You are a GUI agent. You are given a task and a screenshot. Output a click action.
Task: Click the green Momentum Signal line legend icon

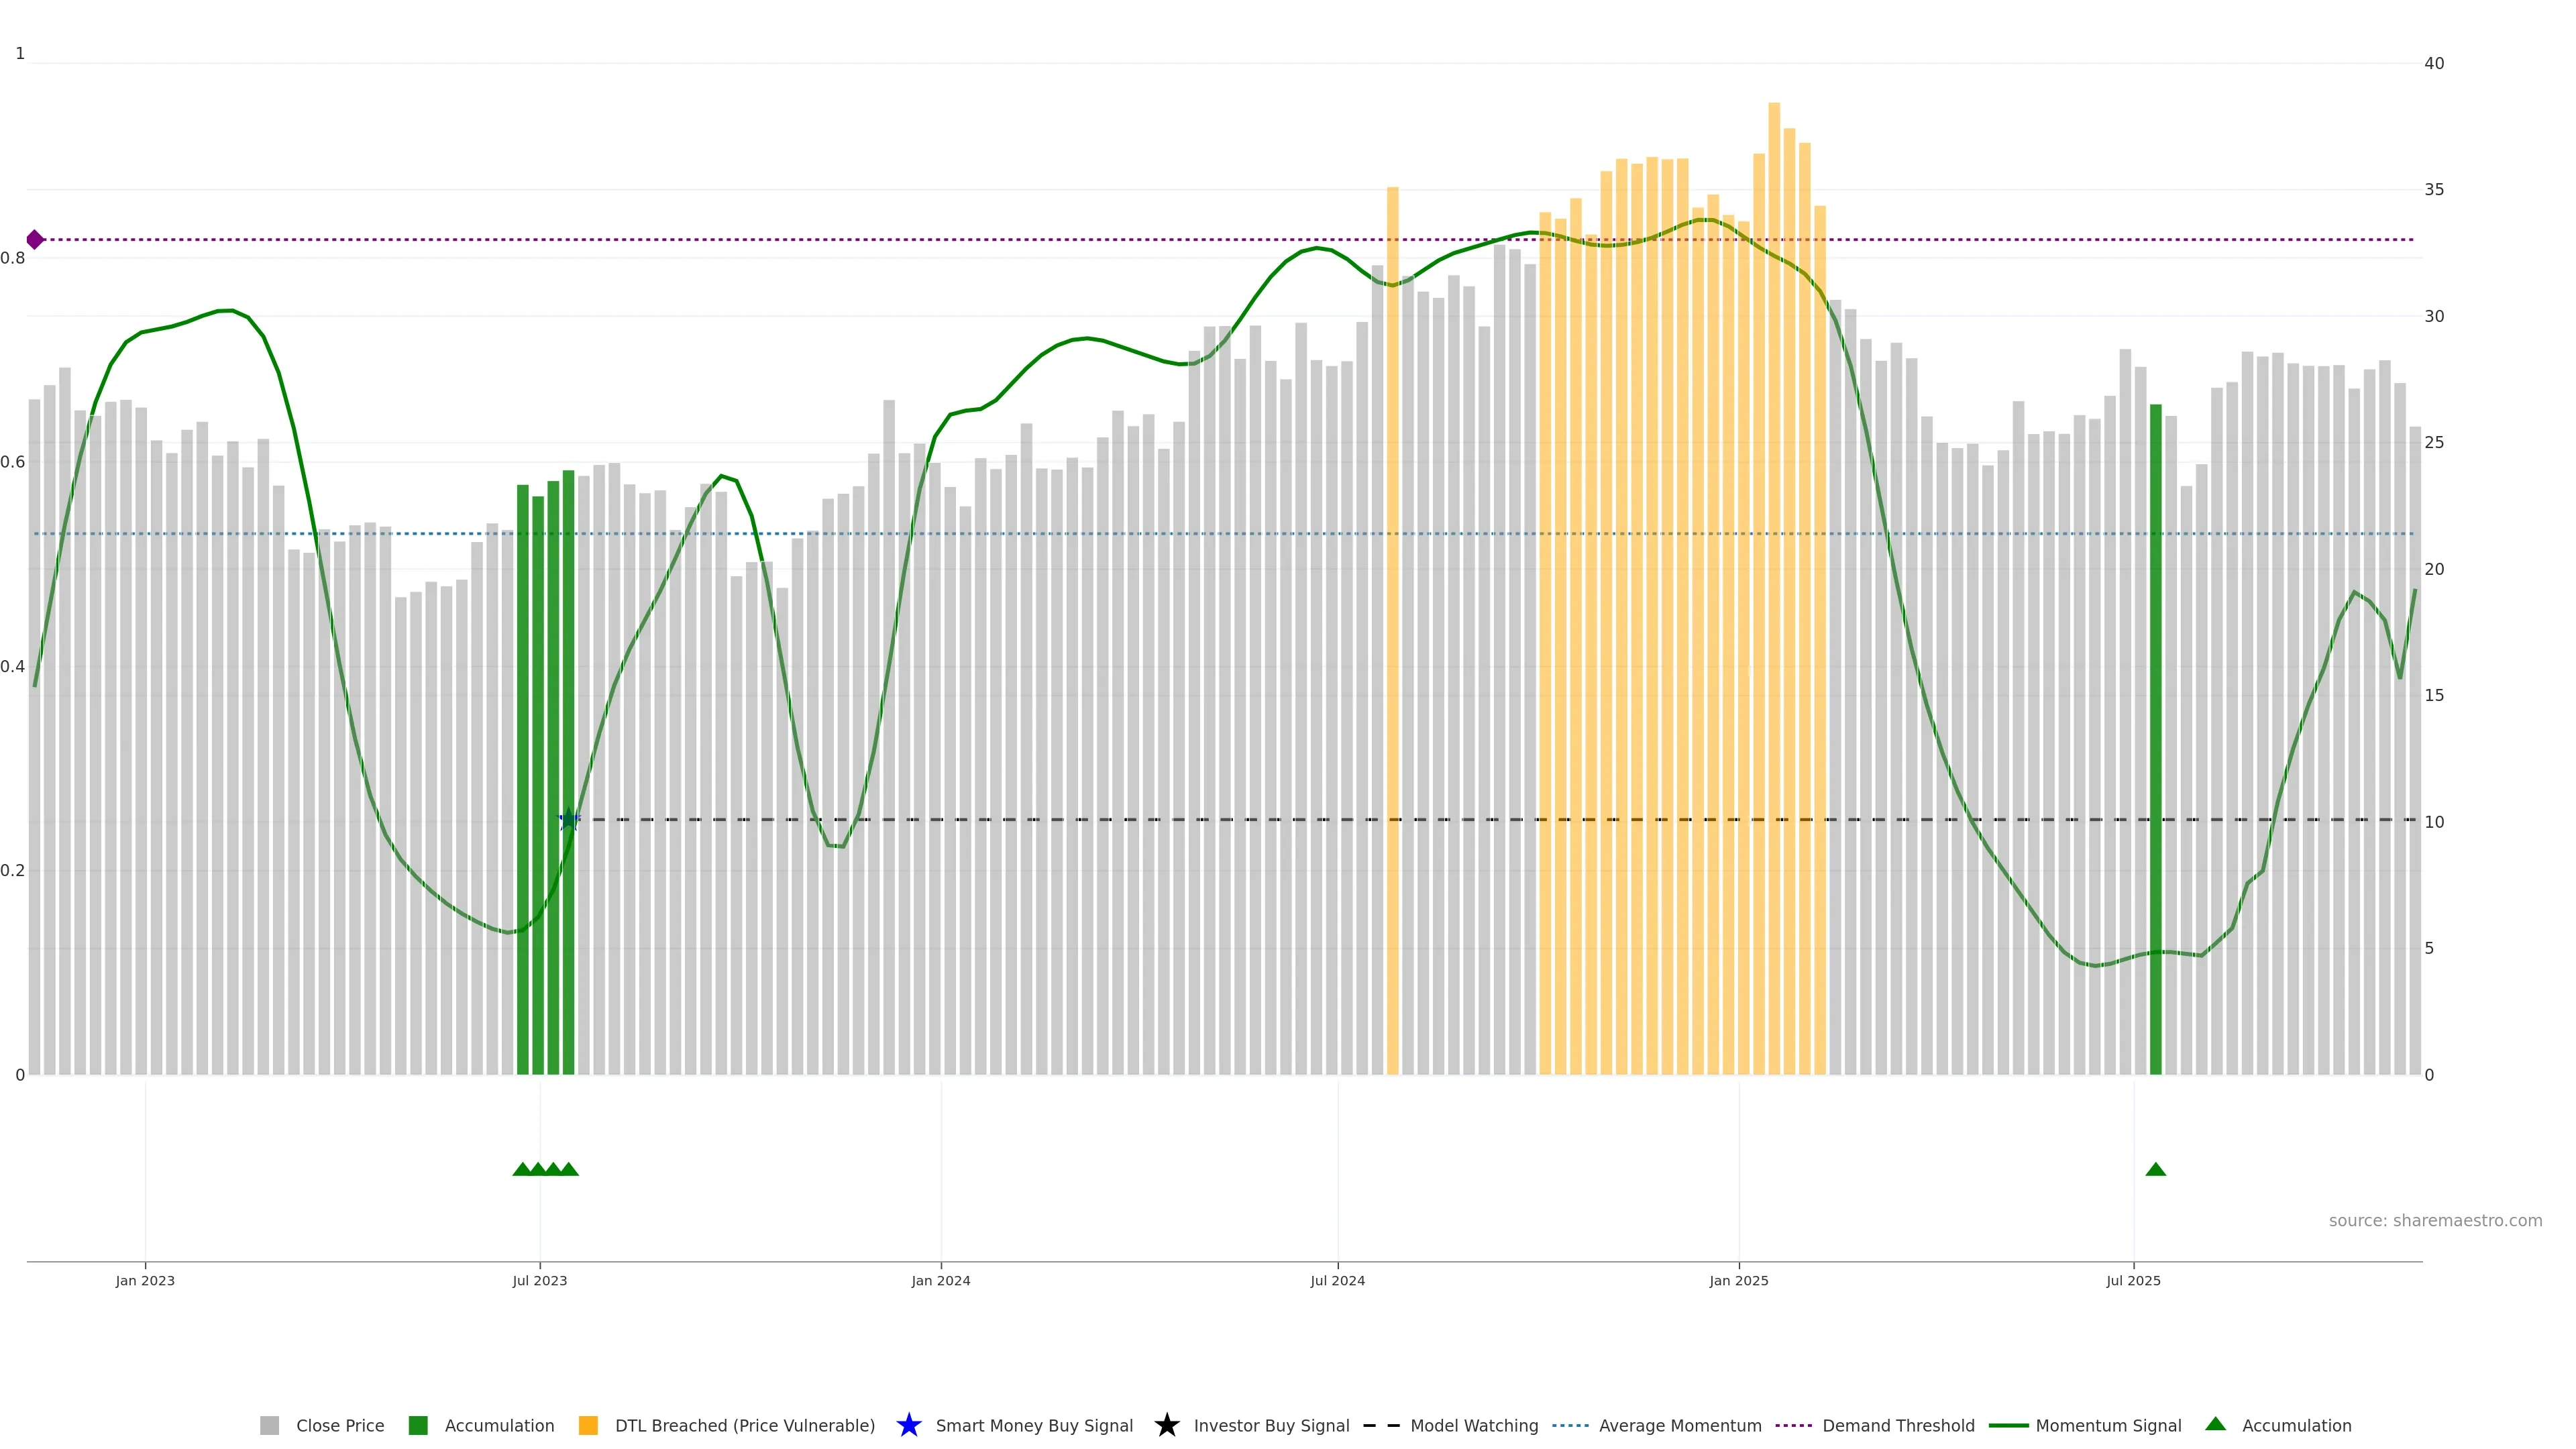2008,1426
